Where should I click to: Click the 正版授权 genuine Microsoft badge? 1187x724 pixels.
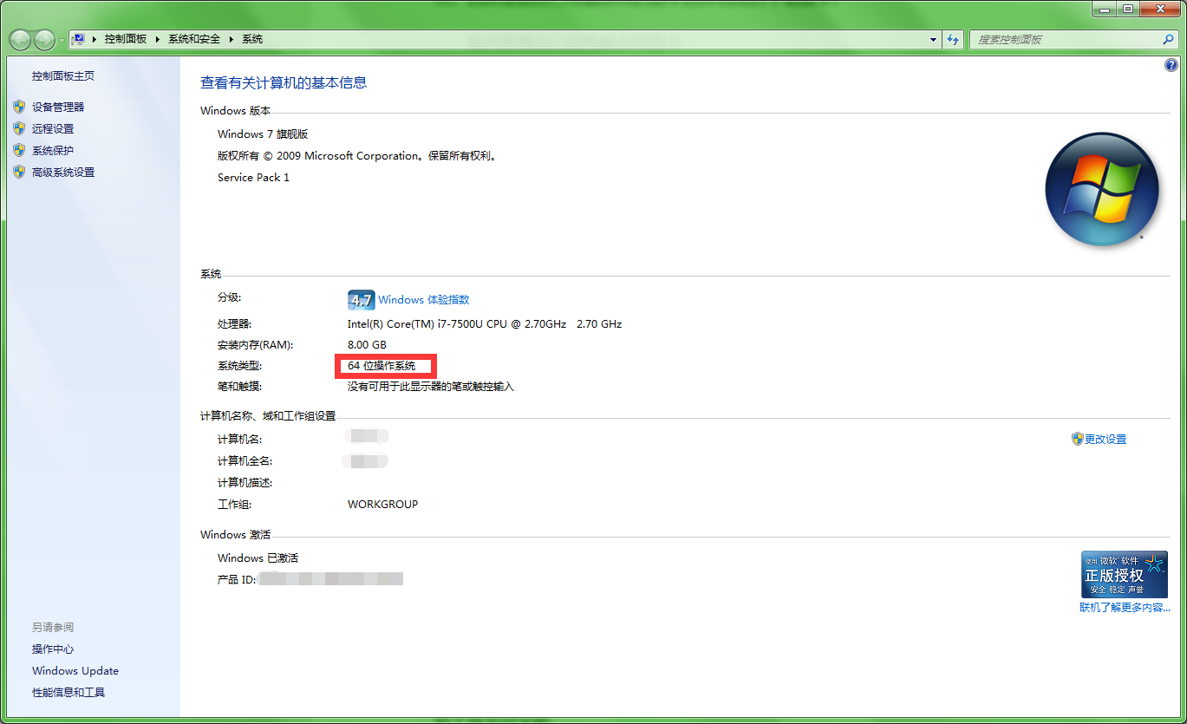(x=1124, y=574)
